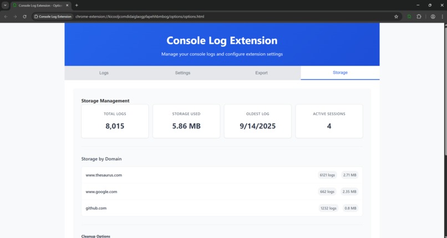This screenshot has height=238, width=447.
Task: Switch to the Export tab
Action: (x=261, y=73)
